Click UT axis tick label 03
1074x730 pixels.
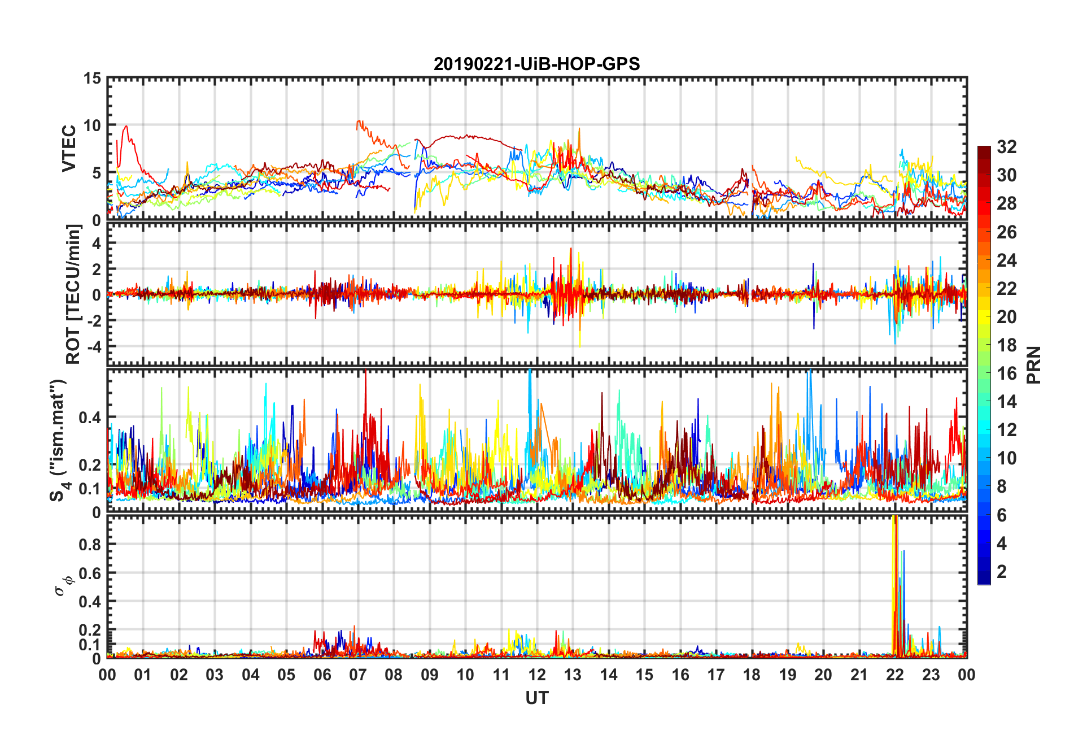click(215, 675)
